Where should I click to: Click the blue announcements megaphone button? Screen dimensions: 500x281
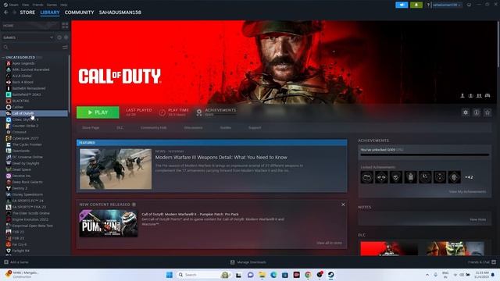(402, 5)
